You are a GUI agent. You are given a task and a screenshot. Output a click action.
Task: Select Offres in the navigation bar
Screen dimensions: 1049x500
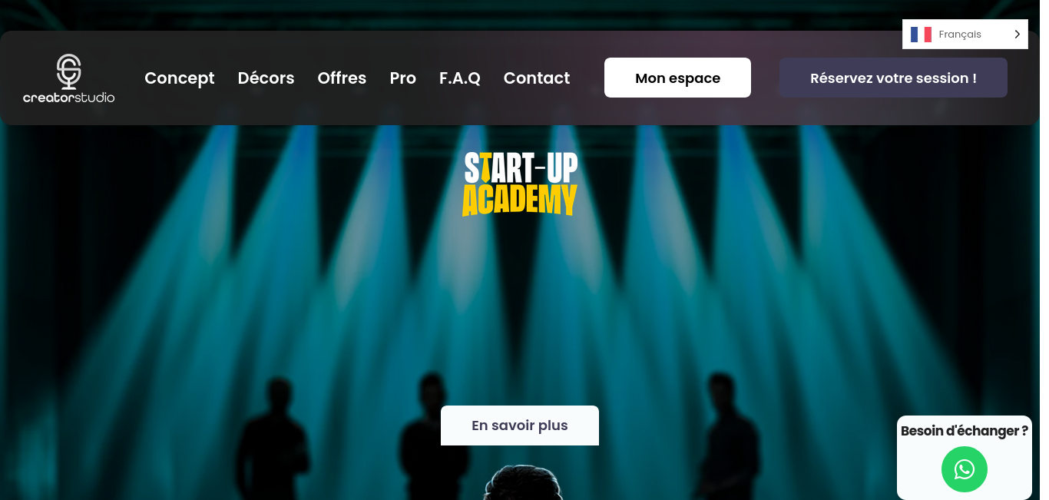(x=342, y=78)
